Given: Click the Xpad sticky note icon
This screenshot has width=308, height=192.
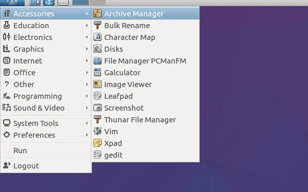Looking at the screenshot, I should 98,143.
